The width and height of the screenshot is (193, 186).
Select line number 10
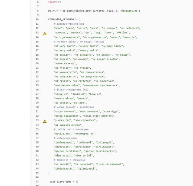37,20
